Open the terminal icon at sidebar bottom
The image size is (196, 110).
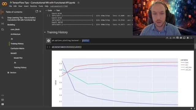click(2, 104)
